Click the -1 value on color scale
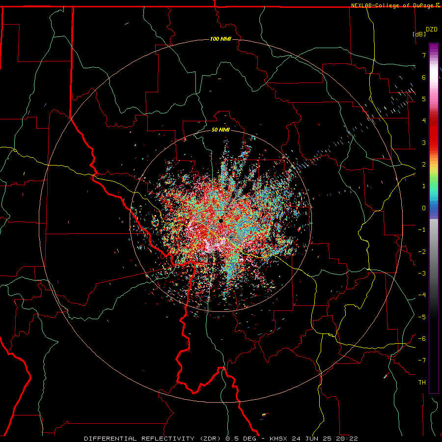Viewport: 442px width, 442px height. (x=422, y=230)
